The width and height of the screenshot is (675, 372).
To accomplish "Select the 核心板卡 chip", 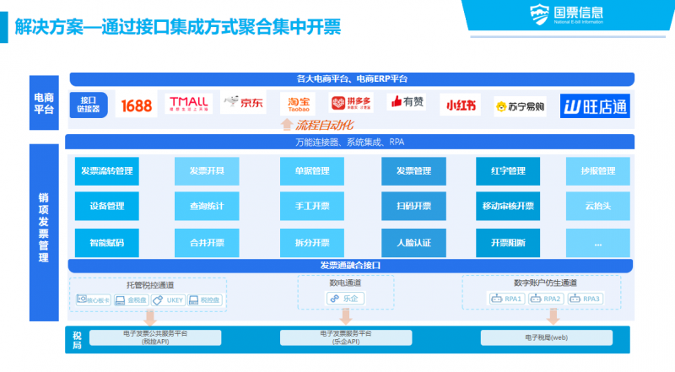I will pos(94,300).
